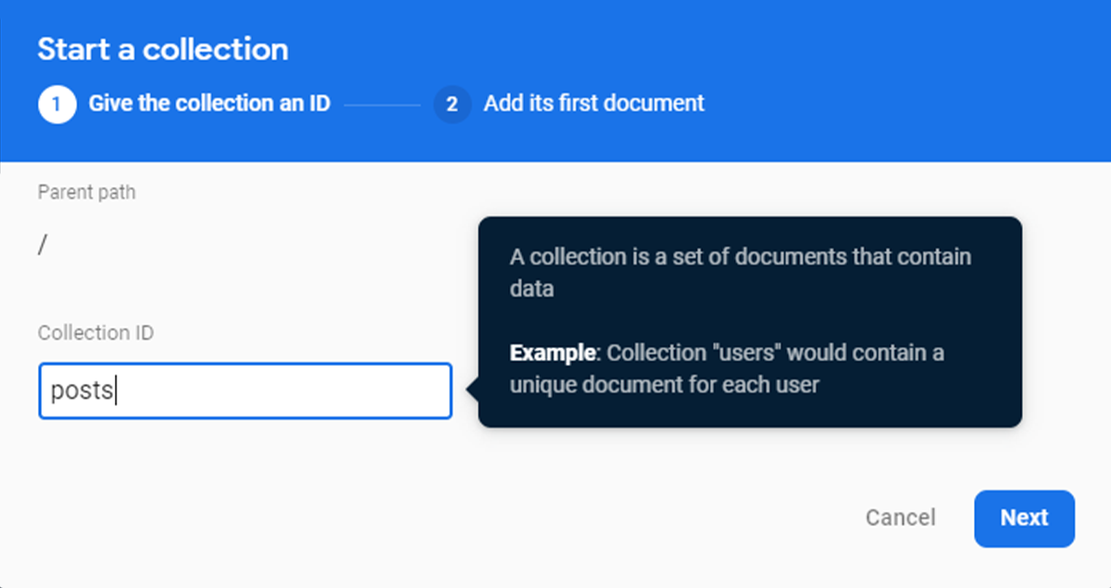Click the "Parent path" label
1111x588 pixels.
click(x=86, y=193)
